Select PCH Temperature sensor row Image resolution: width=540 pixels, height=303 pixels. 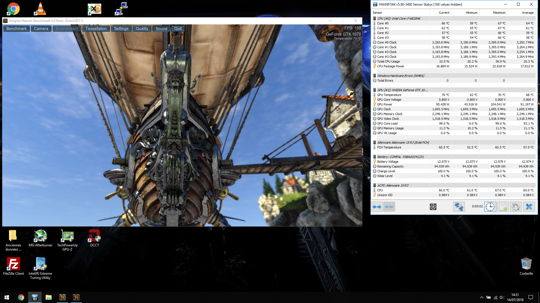pos(454,147)
